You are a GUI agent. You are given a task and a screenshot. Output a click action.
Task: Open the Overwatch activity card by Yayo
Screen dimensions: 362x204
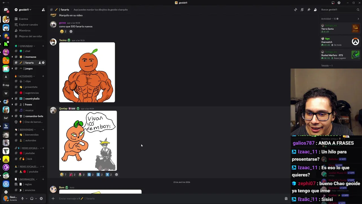click(x=340, y=42)
